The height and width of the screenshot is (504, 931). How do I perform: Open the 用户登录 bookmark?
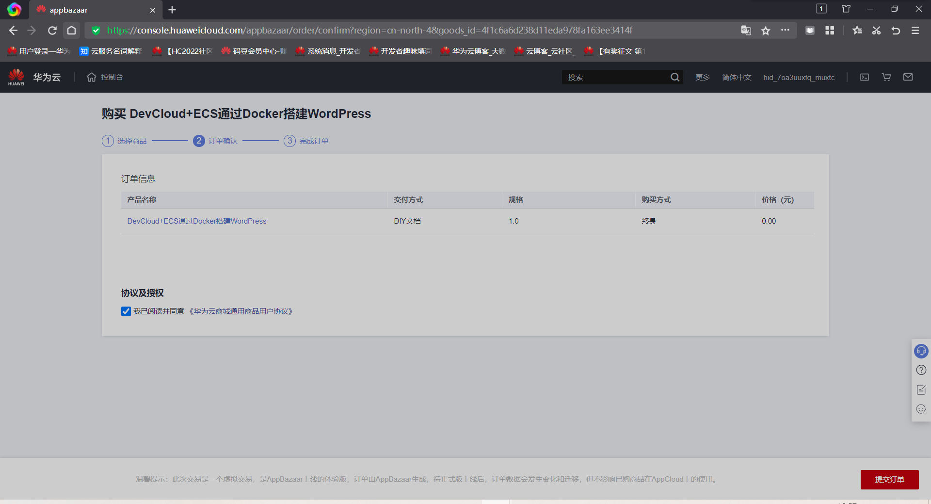[39, 51]
